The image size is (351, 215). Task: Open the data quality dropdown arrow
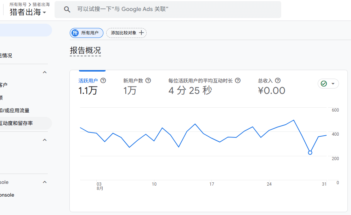pyautogui.click(x=332, y=84)
